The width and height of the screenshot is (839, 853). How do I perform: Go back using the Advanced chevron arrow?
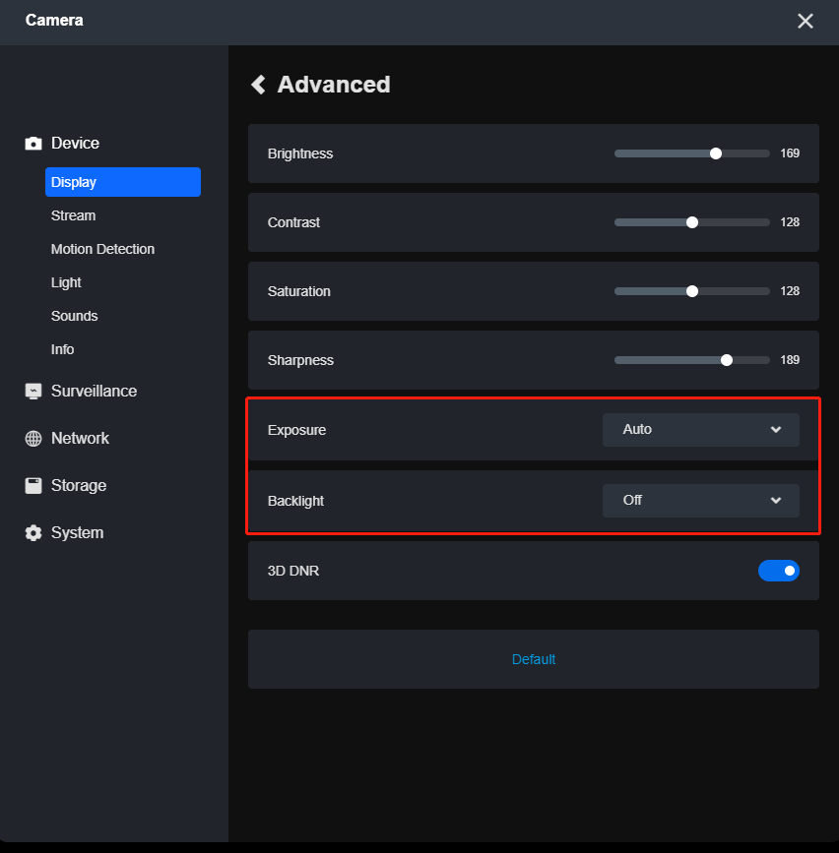pyautogui.click(x=259, y=85)
